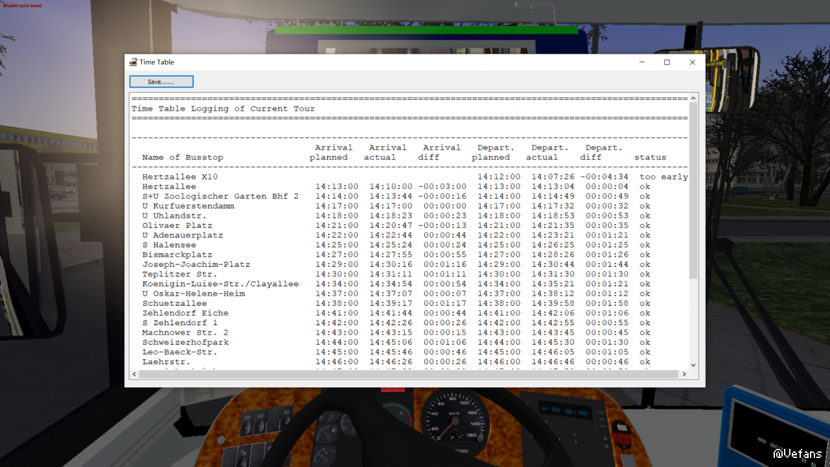Minimize the Time Table window
830x467 pixels.
coord(641,62)
